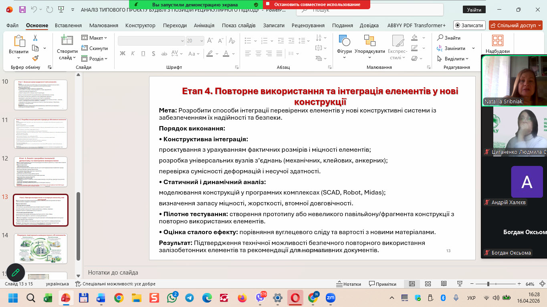Click the Sign in (Увійти) button

point(474,10)
